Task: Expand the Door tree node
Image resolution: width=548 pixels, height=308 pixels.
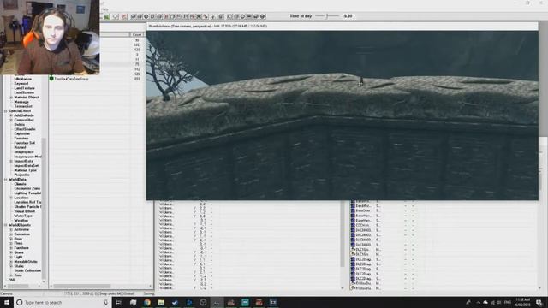Action: tap(11, 239)
